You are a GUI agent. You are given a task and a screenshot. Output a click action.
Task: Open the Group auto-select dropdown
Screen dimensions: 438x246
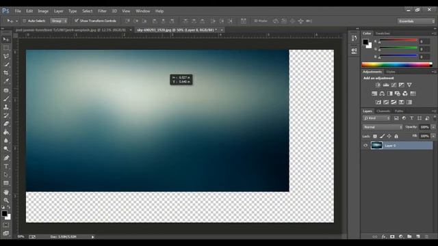(59, 21)
